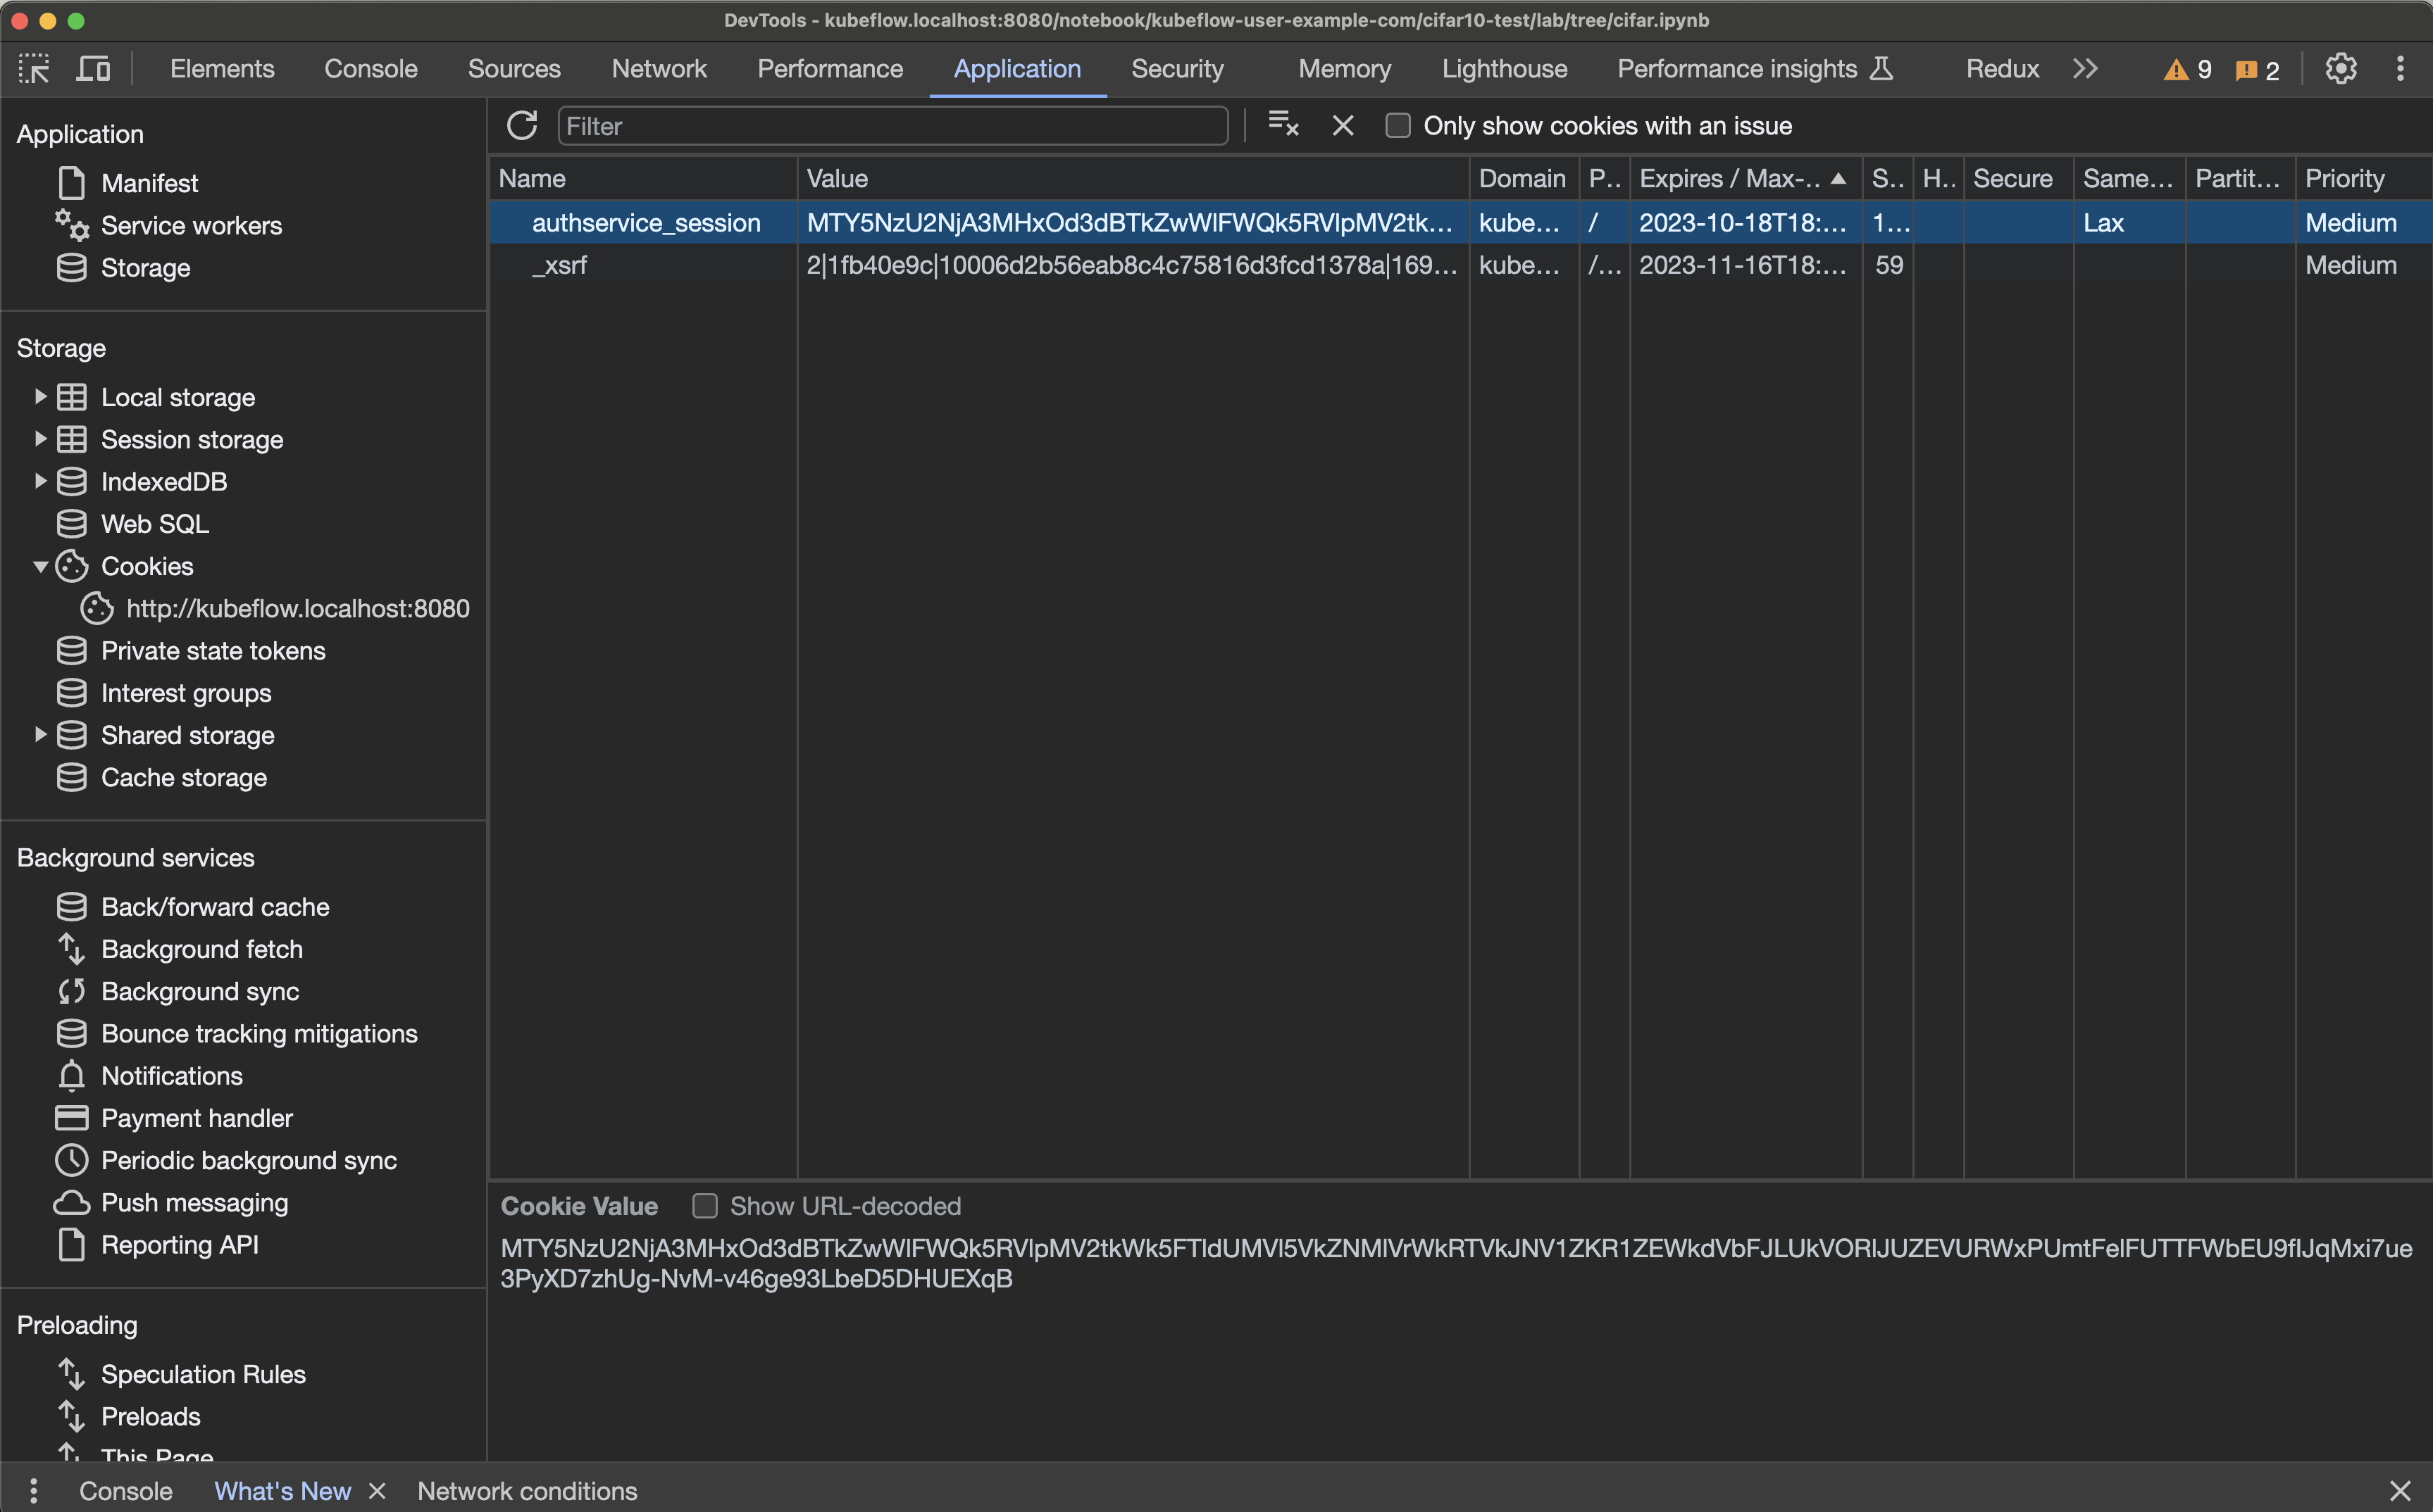Check the Show URL-decoded checkbox
The height and width of the screenshot is (1512, 2433).
click(705, 1206)
